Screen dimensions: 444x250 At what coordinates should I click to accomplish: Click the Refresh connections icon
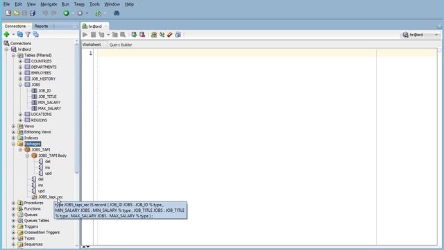pos(20,35)
